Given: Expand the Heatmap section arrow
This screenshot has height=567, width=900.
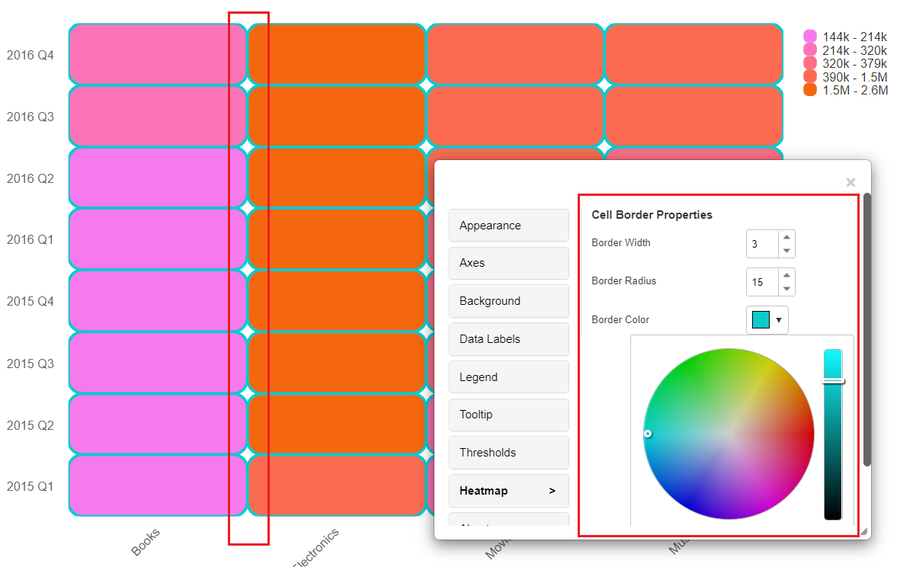Looking at the screenshot, I should [552, 491].
